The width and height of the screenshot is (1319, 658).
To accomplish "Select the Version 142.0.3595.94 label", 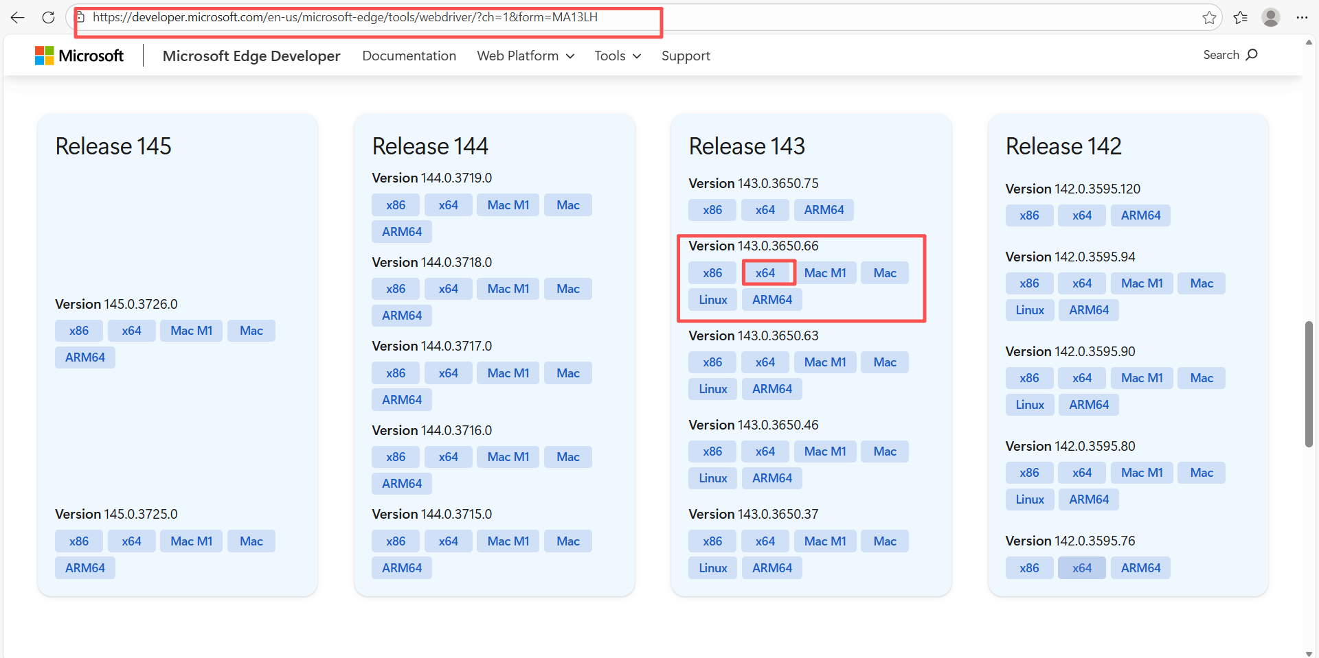I will [x=1070, y=257].
